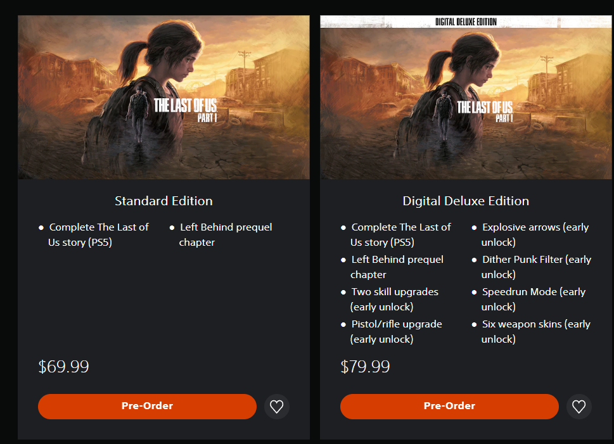614x444 pixels.
Task: Select the Standard Edition title
Action: pyautogui.click(x=163, y=201)
